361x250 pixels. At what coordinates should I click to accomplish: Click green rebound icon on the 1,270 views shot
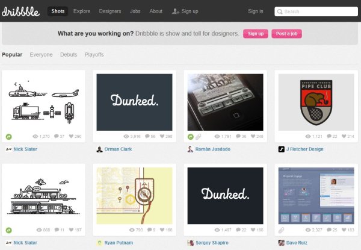9,137
